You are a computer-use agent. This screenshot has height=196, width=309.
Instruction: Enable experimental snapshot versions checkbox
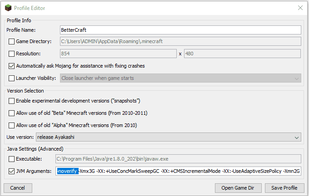coord(11,101)
